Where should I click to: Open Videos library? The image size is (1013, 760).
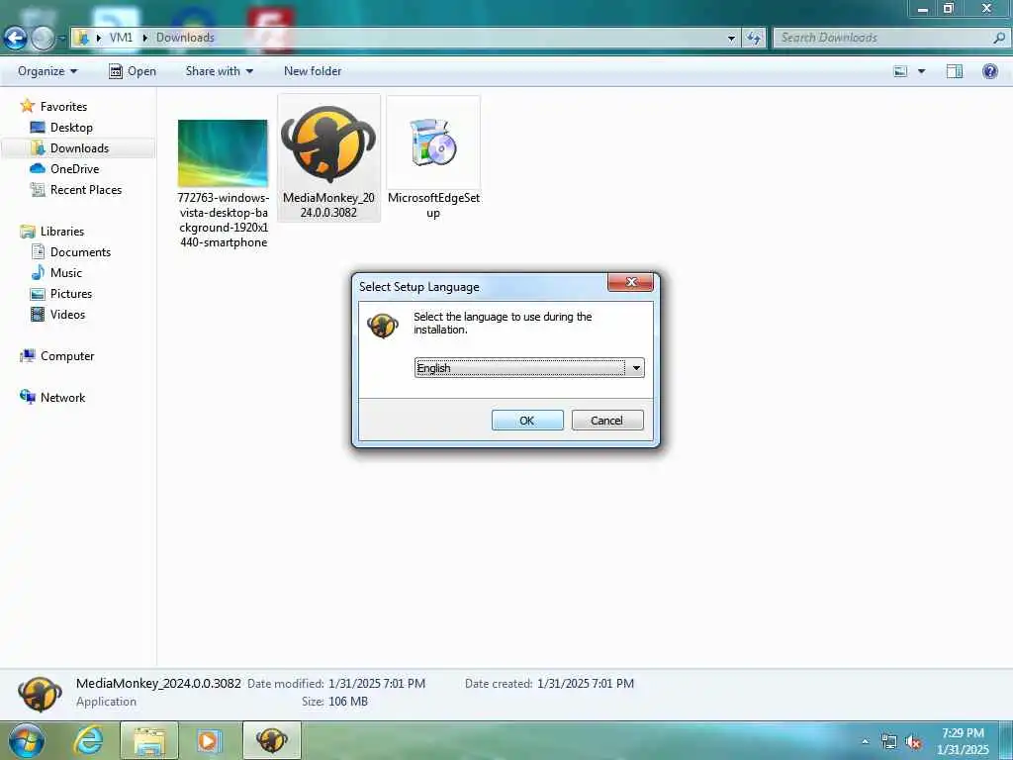pos(68,314)
